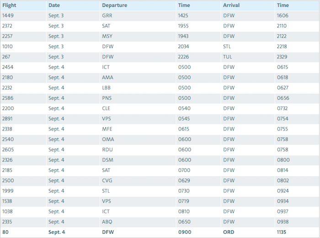
Task: Select flight number 2185
Action: (7, 170)
